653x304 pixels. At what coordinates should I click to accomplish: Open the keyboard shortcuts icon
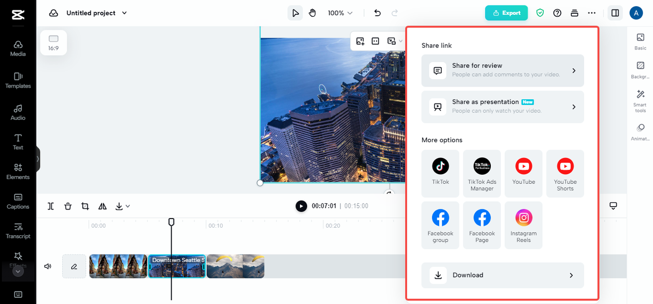pos(18,294)
